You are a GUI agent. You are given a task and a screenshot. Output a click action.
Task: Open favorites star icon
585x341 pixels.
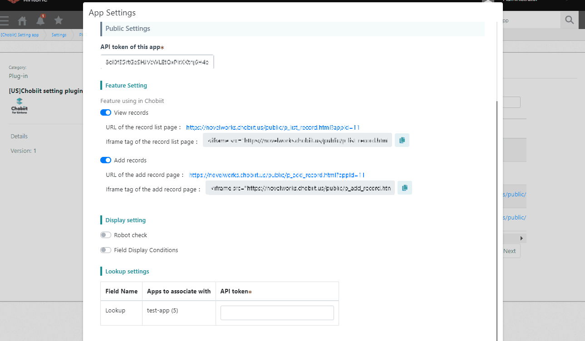point(59,20)
